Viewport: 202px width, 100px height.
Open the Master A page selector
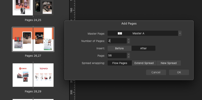click(143, 33)
